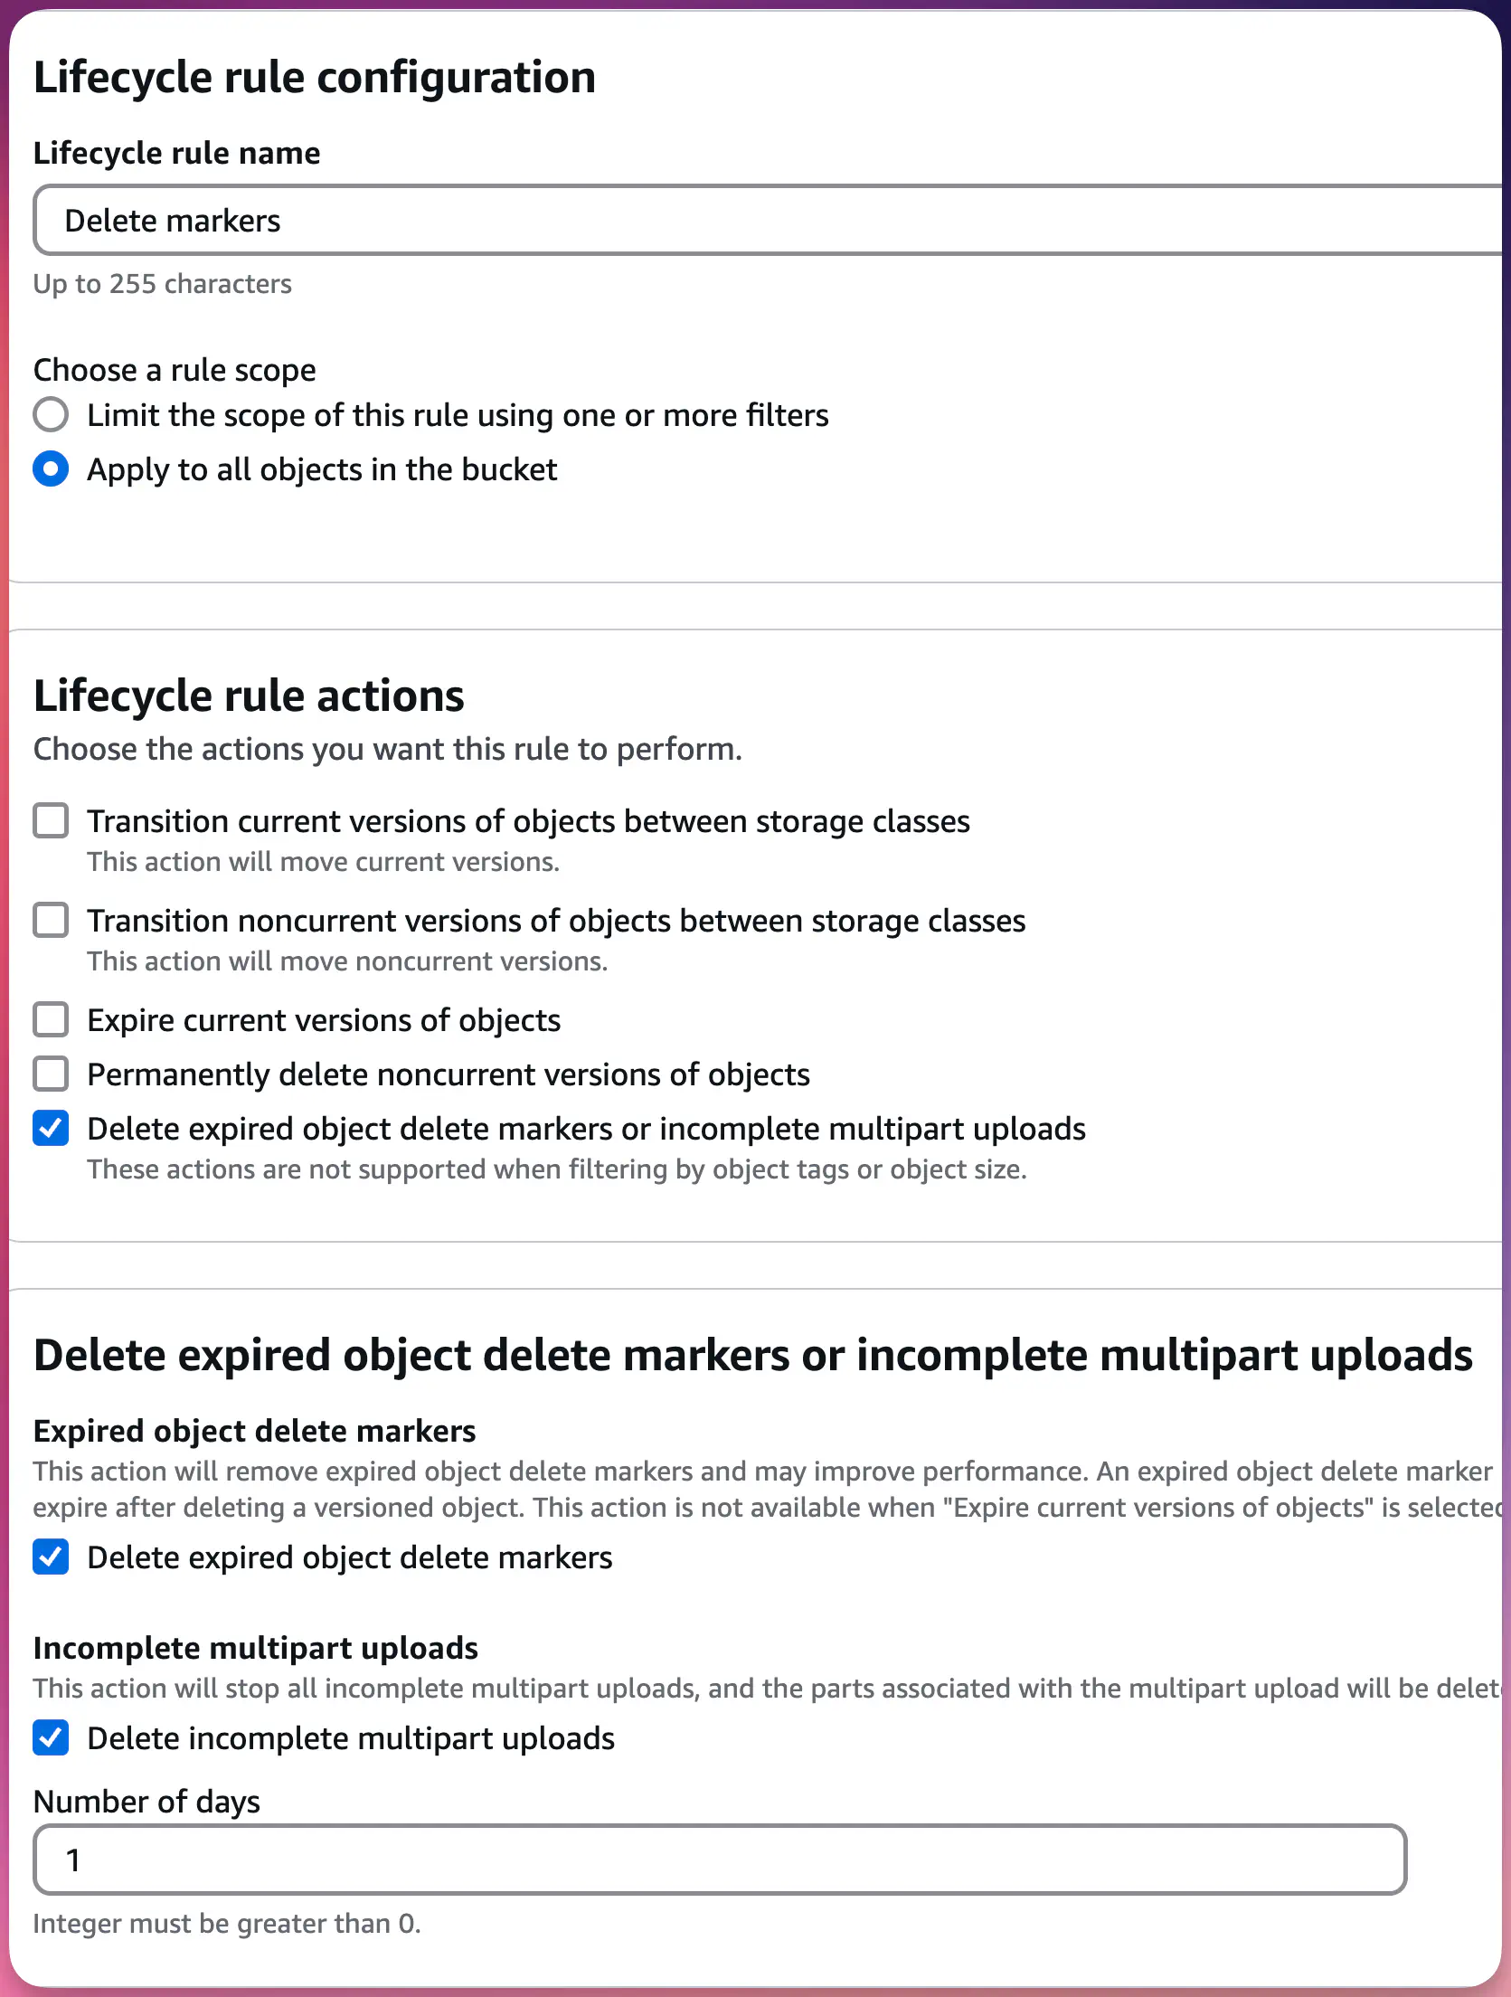
Task: Uncheck 'Delete expired object delete markers or incomplete multipart uploads'
Action: point(51,1128)
